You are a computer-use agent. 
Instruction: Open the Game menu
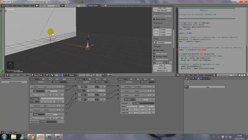coord(20,5)
